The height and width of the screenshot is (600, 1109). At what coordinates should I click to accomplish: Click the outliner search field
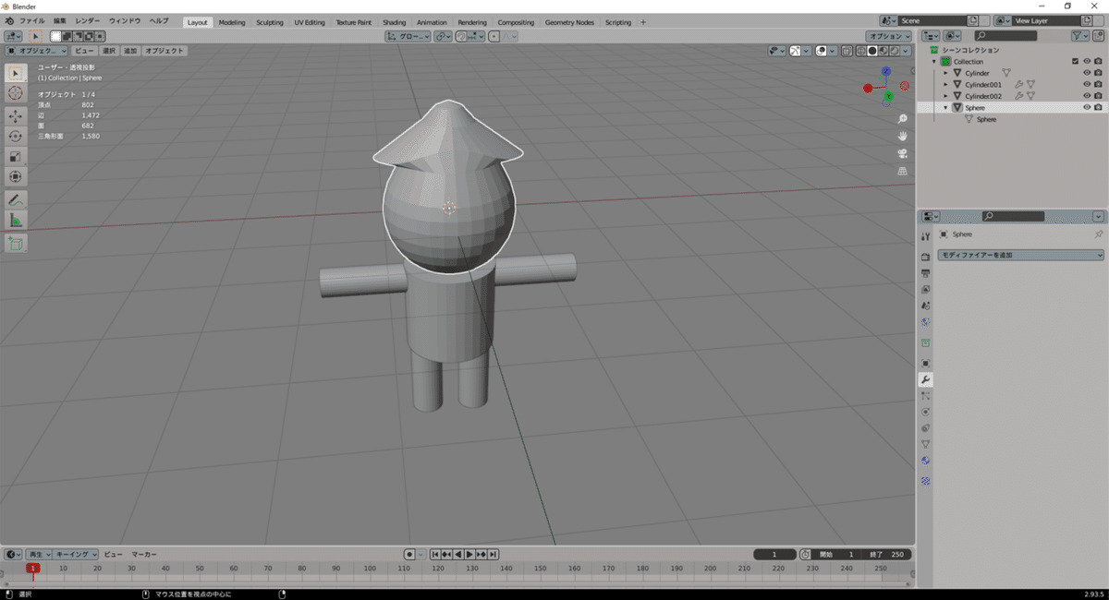tap(1005, 35)
